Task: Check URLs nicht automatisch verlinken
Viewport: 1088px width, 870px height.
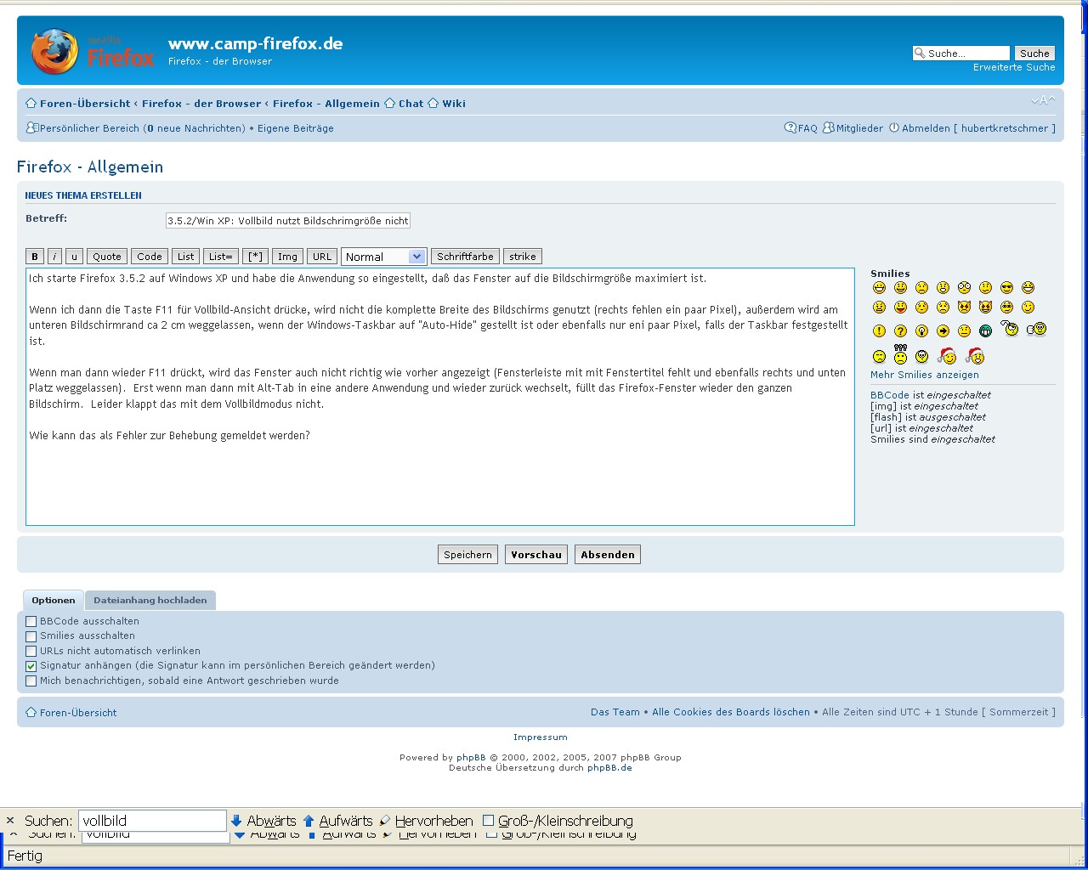Action: (31, 652)
